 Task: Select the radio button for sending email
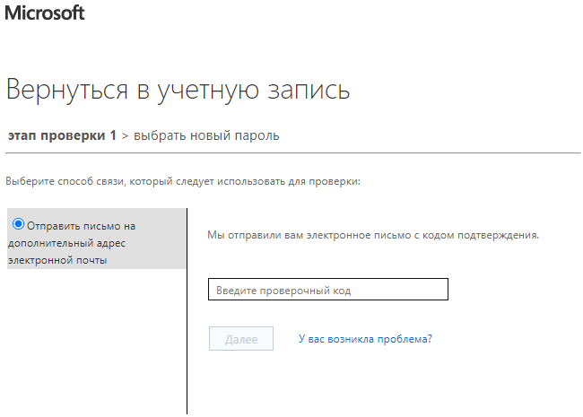point(18,225)
